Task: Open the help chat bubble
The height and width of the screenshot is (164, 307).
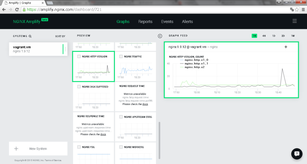Action: coord(297,154)
